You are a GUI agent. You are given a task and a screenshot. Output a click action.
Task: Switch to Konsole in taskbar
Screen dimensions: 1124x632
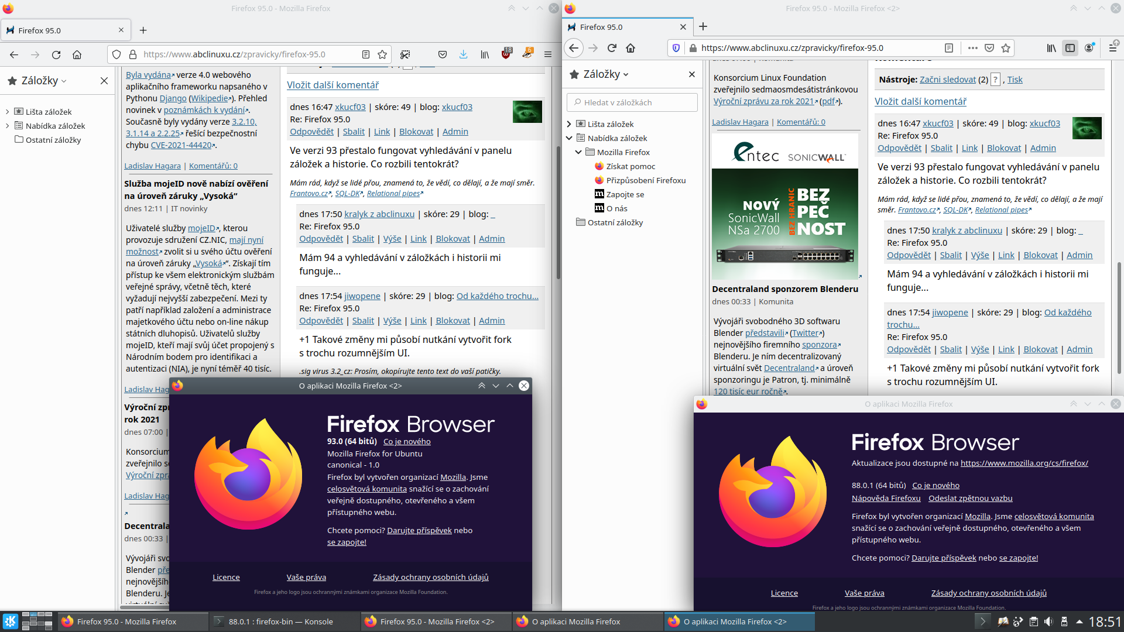[285, 621]
